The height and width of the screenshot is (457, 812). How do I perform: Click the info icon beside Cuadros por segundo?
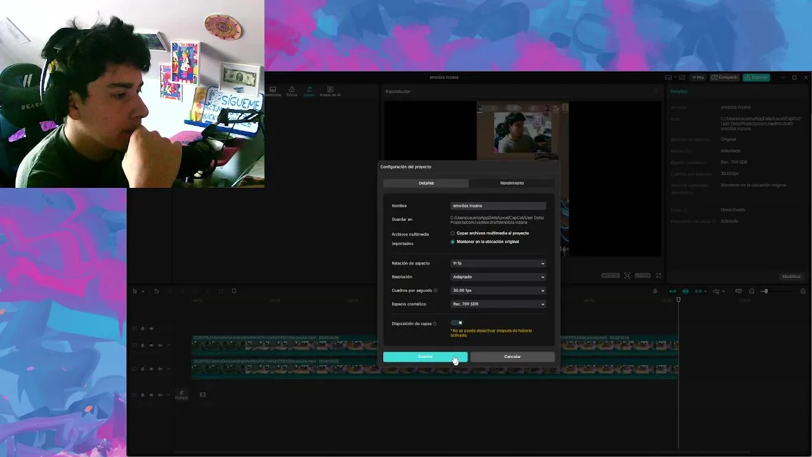[x=435, y=291]
